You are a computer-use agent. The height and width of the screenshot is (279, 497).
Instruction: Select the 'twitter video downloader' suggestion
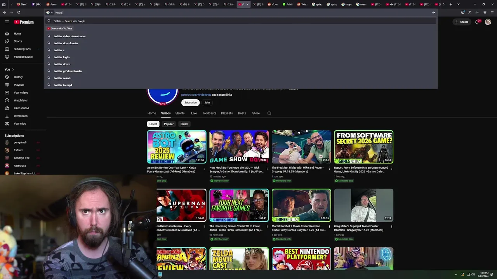70,36
